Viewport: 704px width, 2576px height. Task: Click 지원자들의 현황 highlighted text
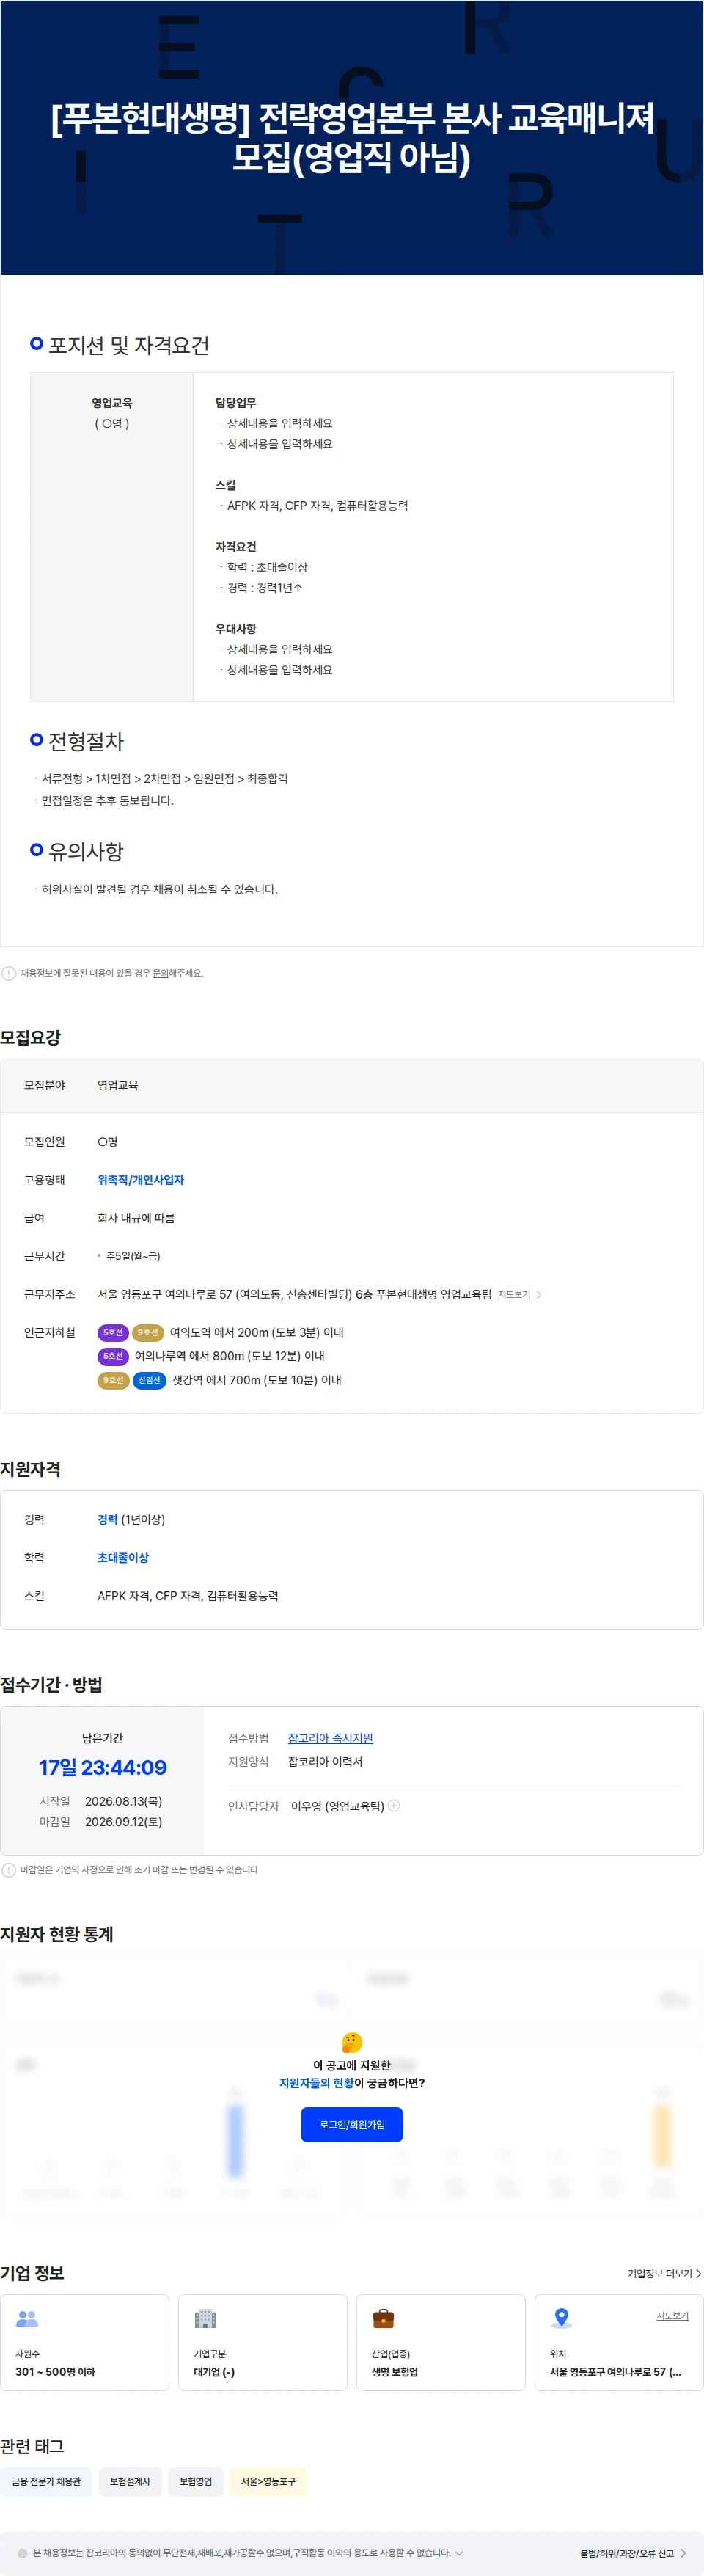[316, 2083]
